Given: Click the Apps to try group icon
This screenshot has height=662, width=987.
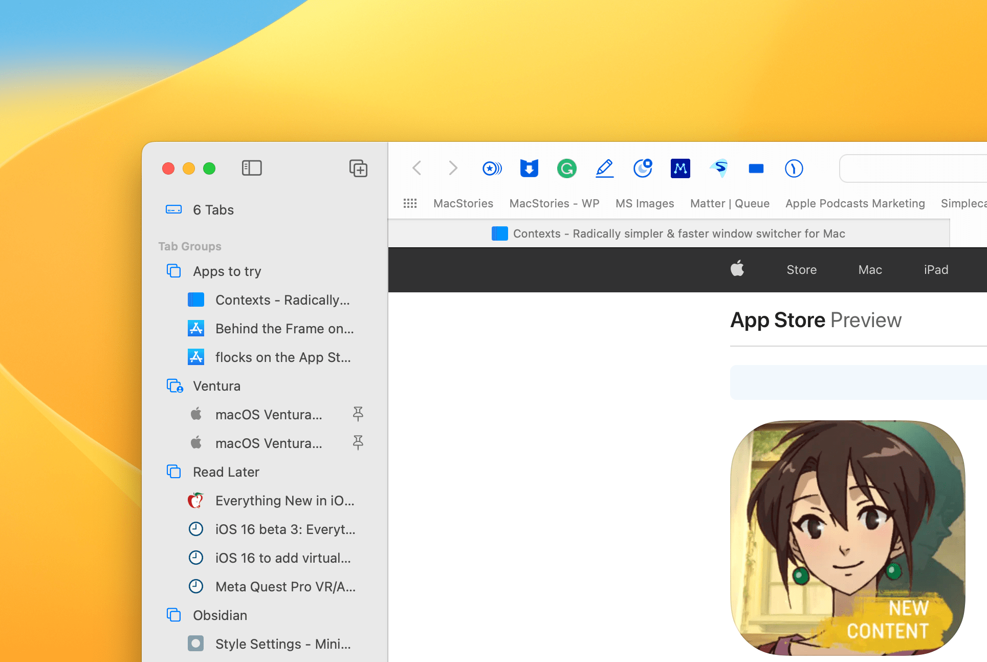Looking at the screenshot, I should [x=174, y=271].
